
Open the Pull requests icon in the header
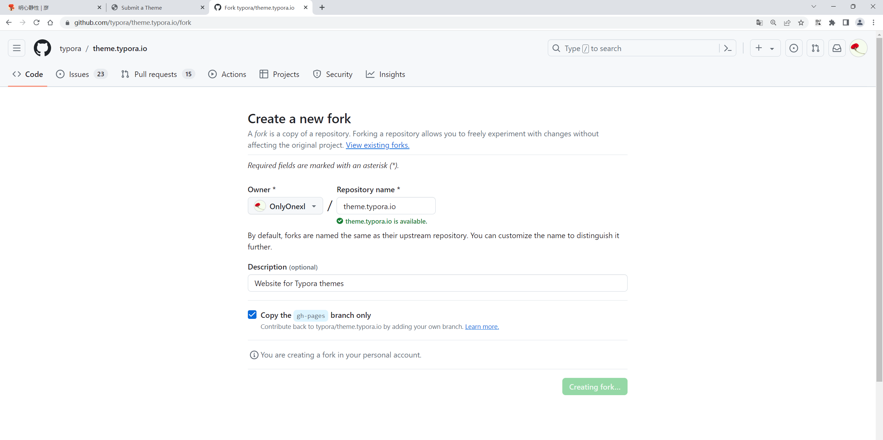[x=815, y=48]
